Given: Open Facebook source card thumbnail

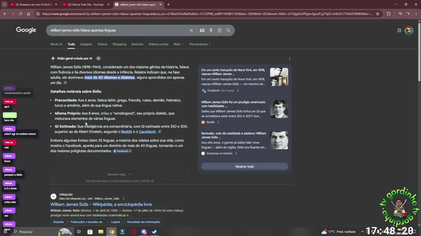Looking at the screenshot, I should pyautogui.click(x=279, y=77).
